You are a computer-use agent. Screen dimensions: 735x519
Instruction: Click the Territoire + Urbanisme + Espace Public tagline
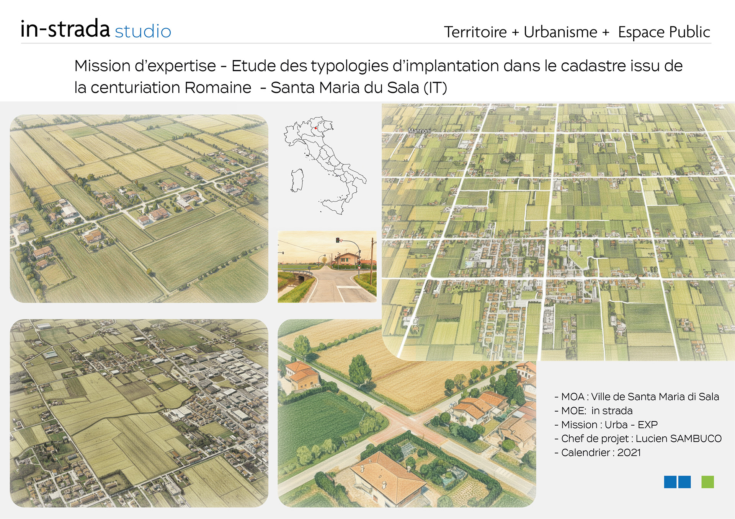coord(577,32)
